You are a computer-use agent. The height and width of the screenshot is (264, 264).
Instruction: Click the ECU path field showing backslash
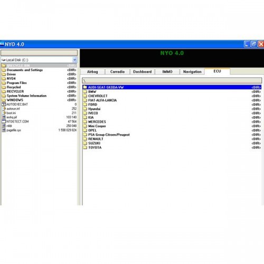[x=172, y=81]
